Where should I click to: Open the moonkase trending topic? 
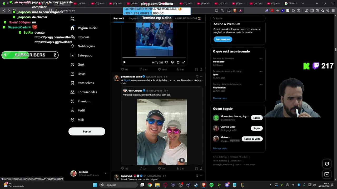219,62
